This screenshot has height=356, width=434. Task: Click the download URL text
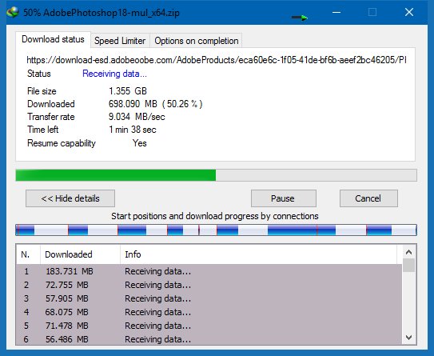(217, 60)
